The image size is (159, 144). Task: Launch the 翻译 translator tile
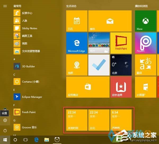(145, 65)
